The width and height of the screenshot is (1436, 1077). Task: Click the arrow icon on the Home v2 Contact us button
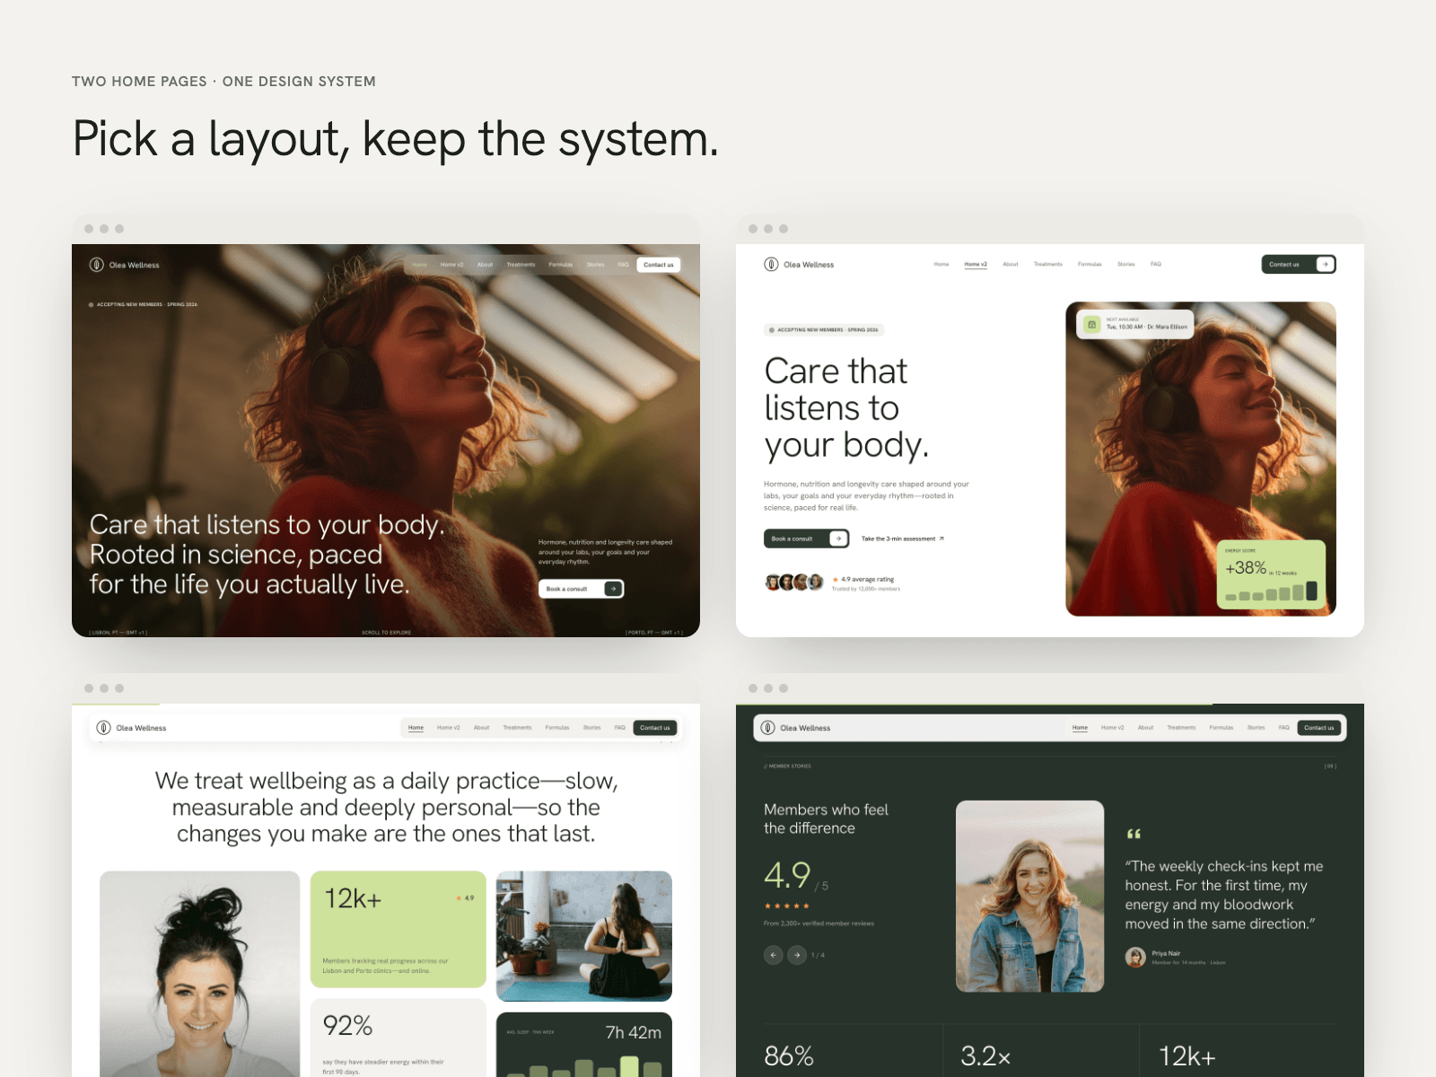click(x=1325, y=264)
